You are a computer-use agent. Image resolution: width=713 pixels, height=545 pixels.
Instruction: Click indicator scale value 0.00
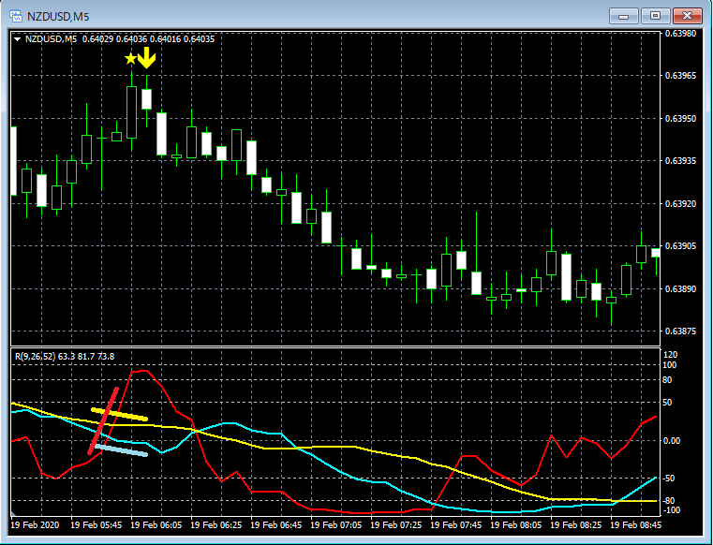672,441
